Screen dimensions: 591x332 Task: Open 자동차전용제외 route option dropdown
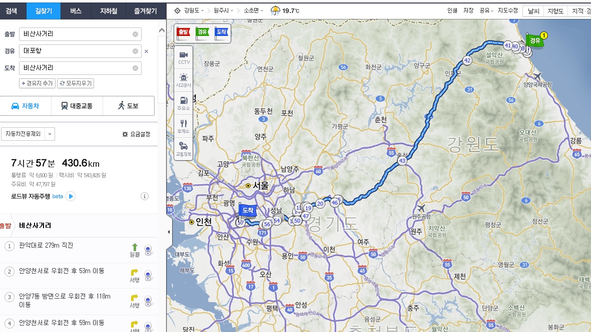point(28,134)
